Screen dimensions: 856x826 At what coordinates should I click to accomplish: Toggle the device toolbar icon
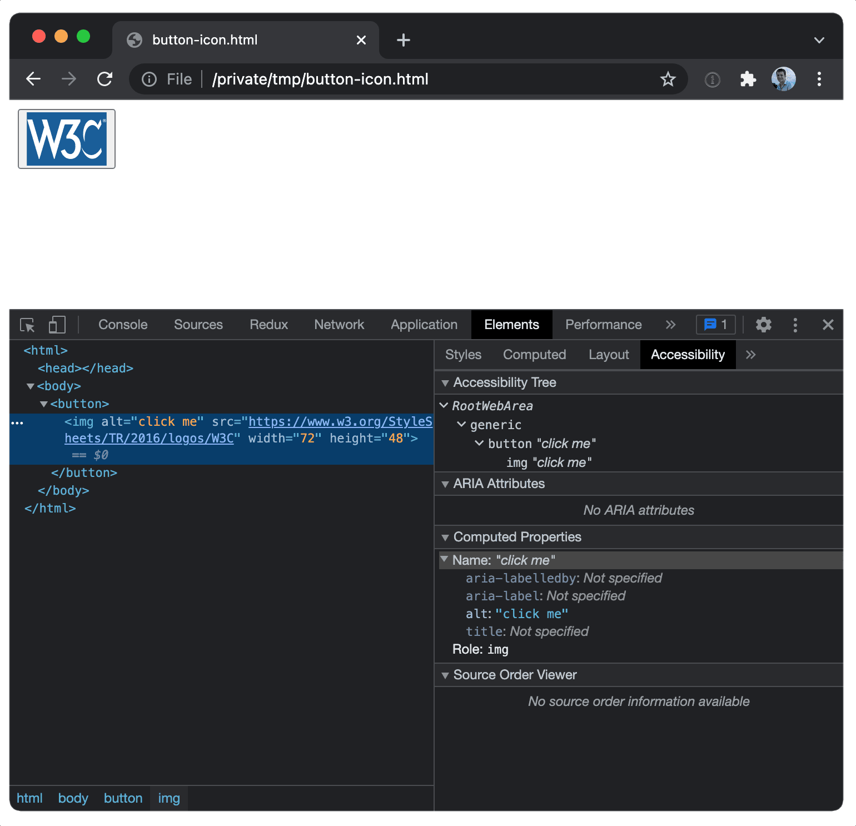pos(57,325)
